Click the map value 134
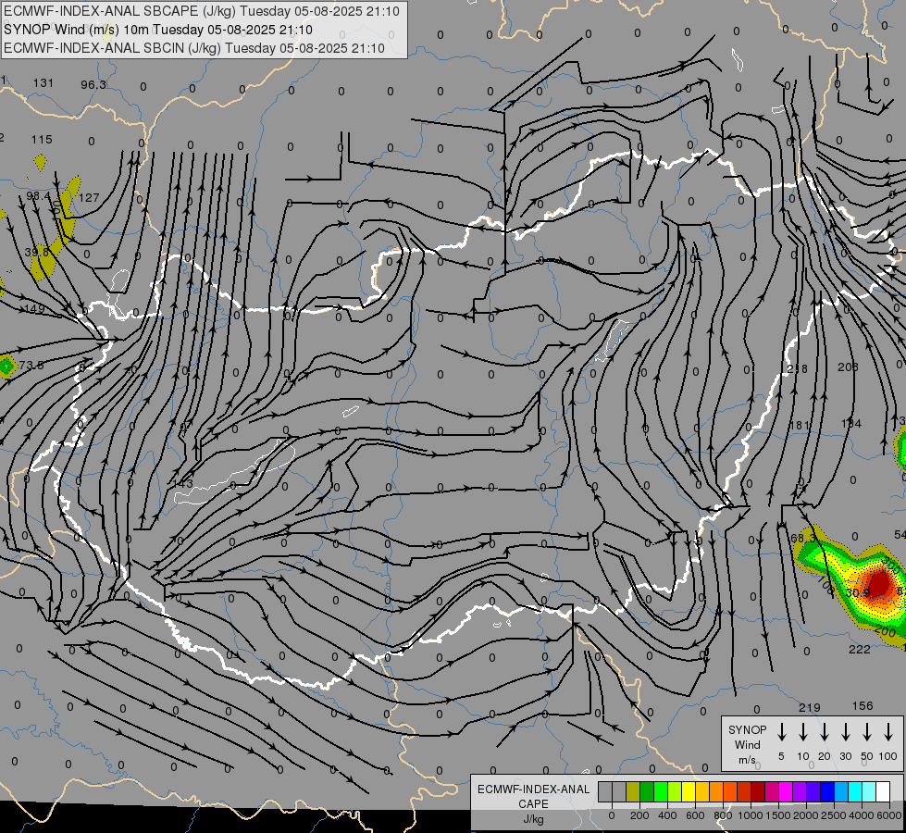The image size is (906, 833). 851,424
